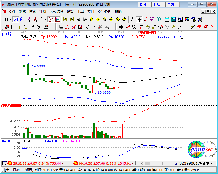Toggle the pink flag marker button
Screen dimensions: 218x174
point(57,19)
